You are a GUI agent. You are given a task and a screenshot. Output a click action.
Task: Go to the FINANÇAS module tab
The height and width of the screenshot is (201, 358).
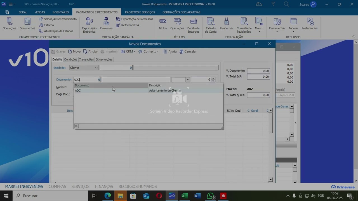104,186
